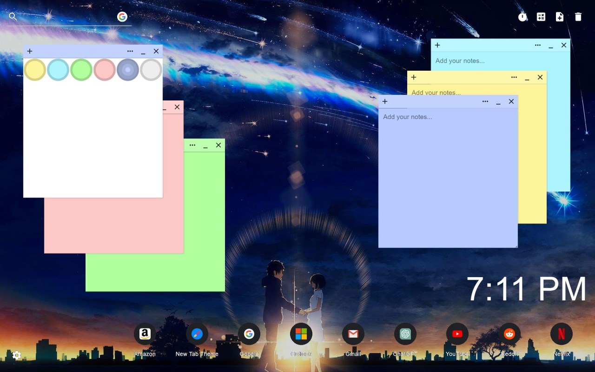Close the white color-picker note

(x=156, y=51)
